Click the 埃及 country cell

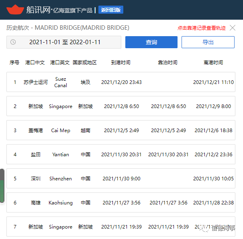(x=86, y=82)
